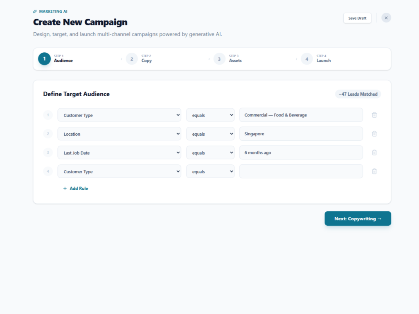The image size is (419, 314).
Task: Click the empty value field in rule four
Action: tap(301, 171)
